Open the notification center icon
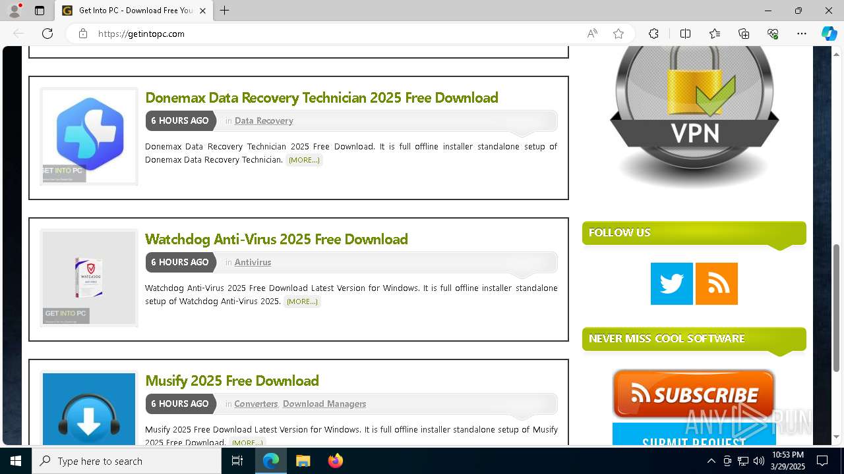Viewport: 844px width, 474px height. [822, 461]
